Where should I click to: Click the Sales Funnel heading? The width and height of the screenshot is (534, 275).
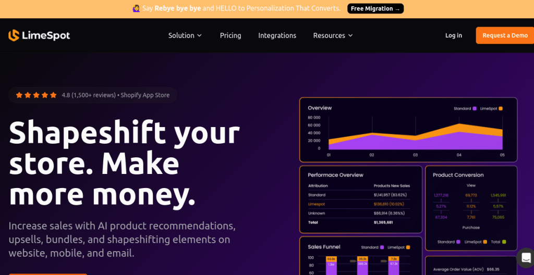[324, 247]
